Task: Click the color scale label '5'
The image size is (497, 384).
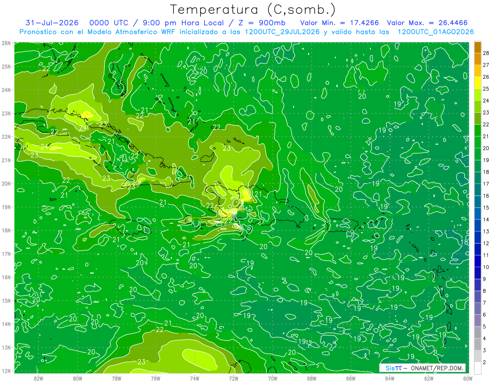Action: pyautogui.click(x=485, y=327)
